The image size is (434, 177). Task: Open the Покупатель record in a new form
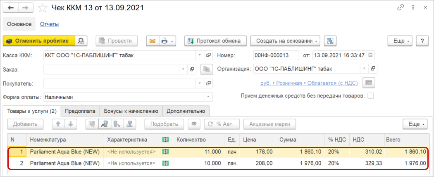pyautogui.click(x=208, y=83)
